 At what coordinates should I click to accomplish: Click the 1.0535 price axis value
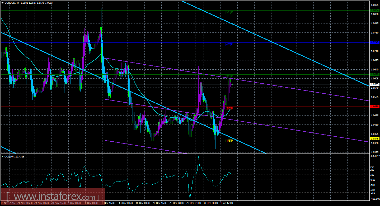coord(375,97)
